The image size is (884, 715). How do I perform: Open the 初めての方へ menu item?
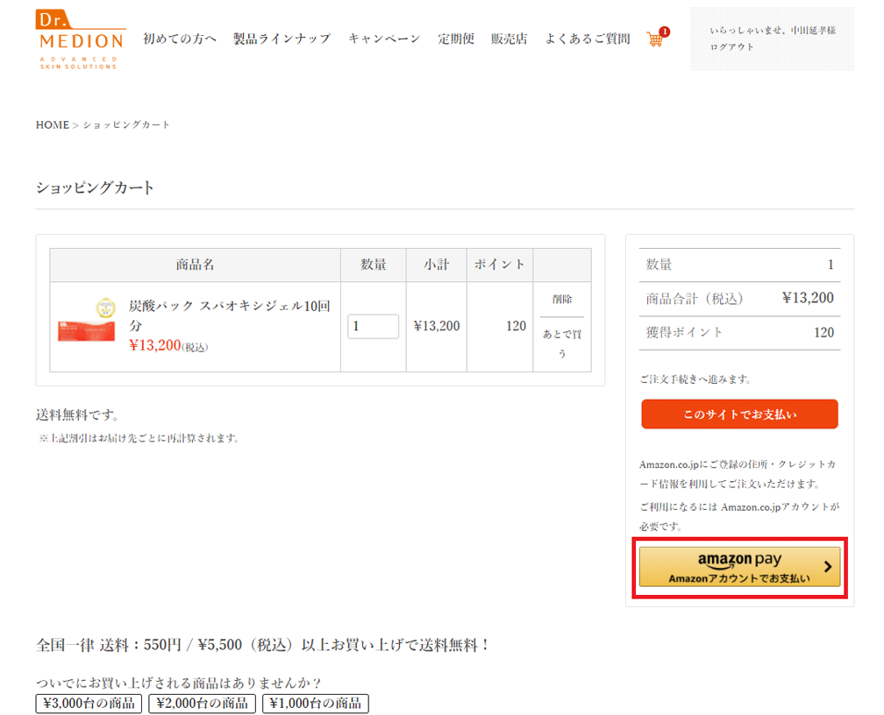[x=180, y=39]
